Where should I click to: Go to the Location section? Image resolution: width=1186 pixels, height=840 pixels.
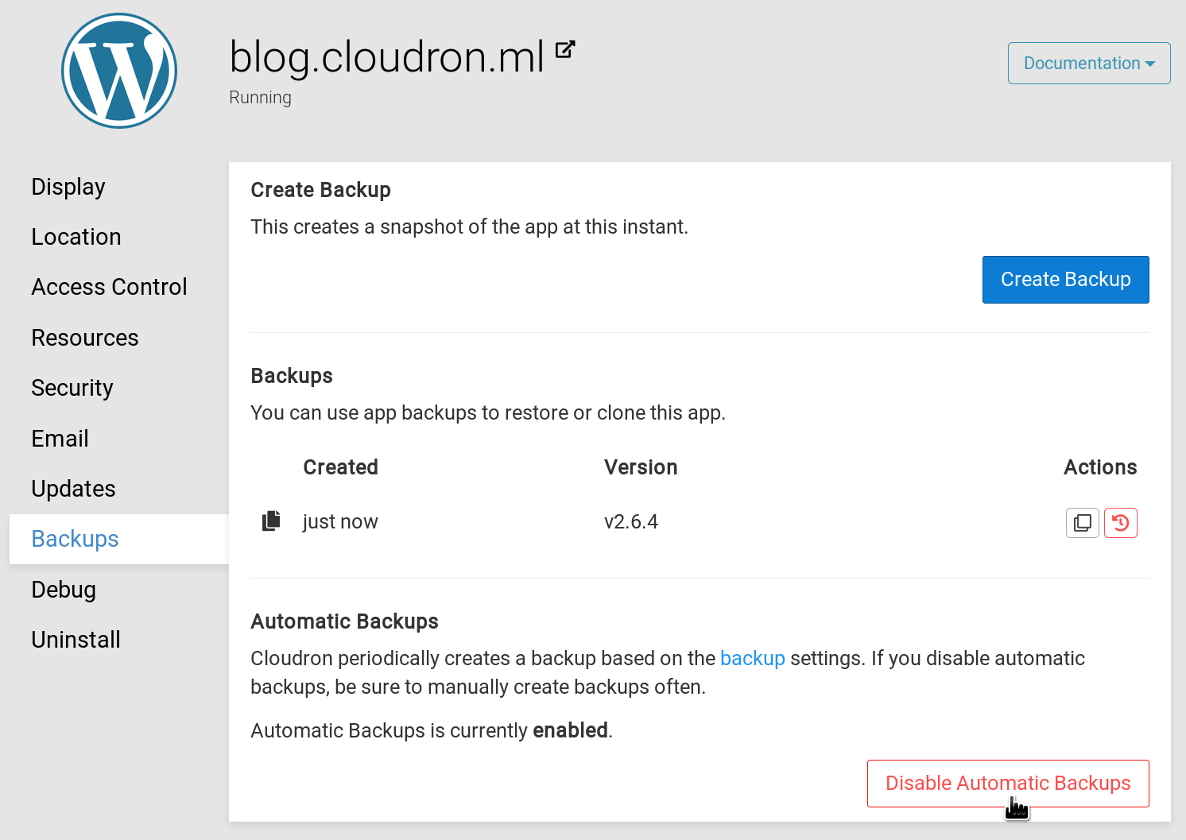click(76, 237)
